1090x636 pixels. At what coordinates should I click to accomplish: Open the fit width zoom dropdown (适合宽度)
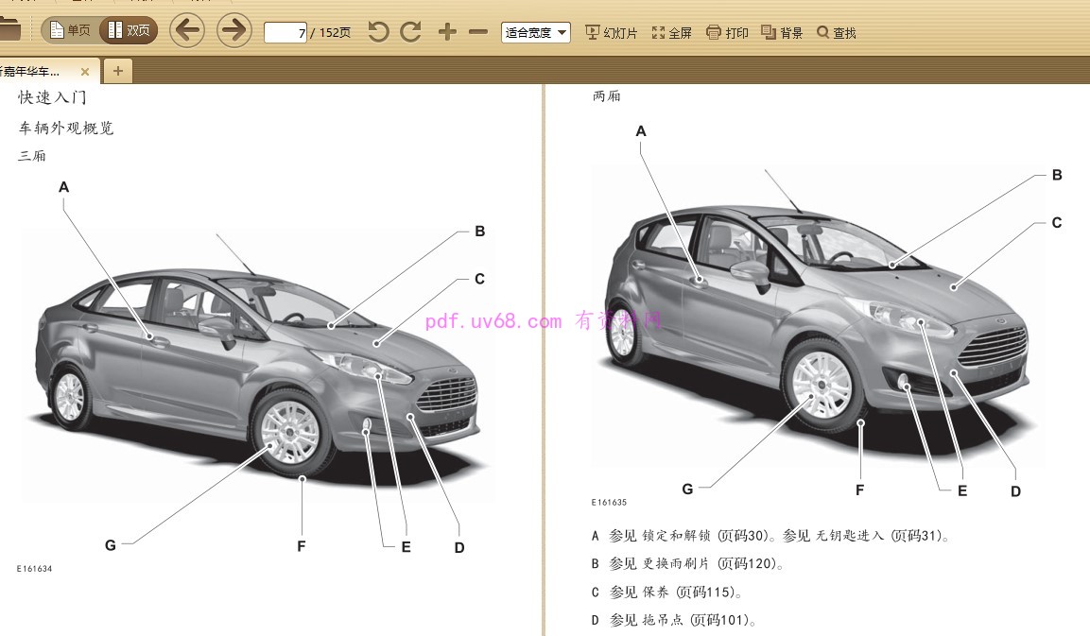536,33
